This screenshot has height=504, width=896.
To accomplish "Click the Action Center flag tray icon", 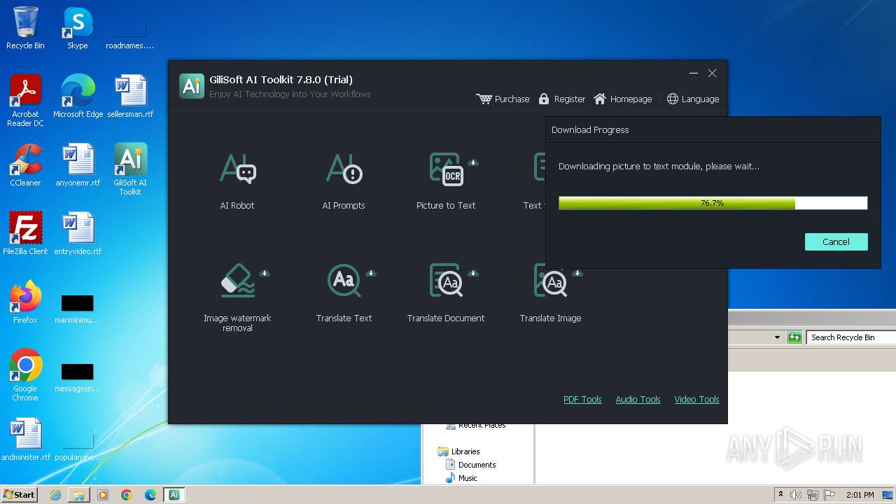I will tap(829, 495).
